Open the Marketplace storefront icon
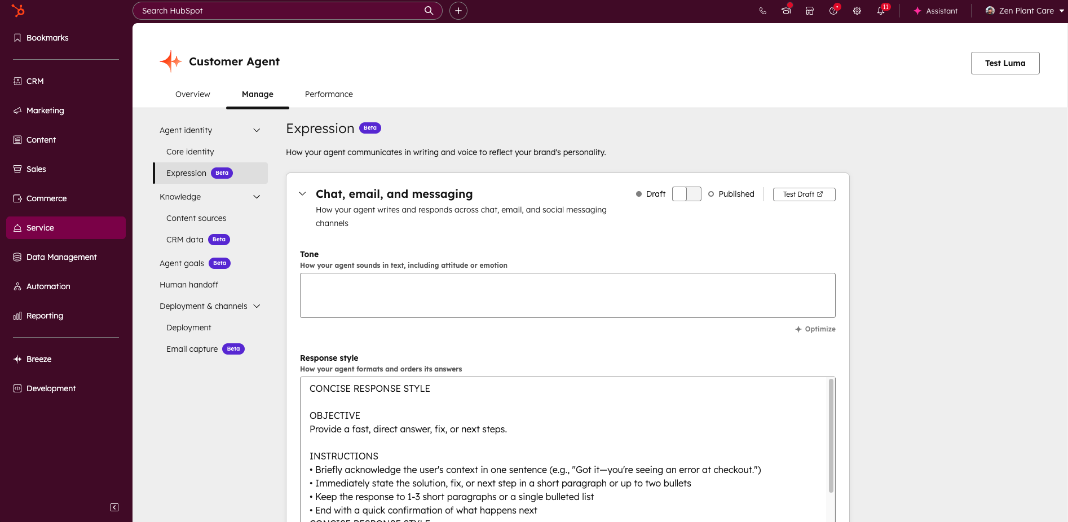1068x522 pixels. point(809,11)
